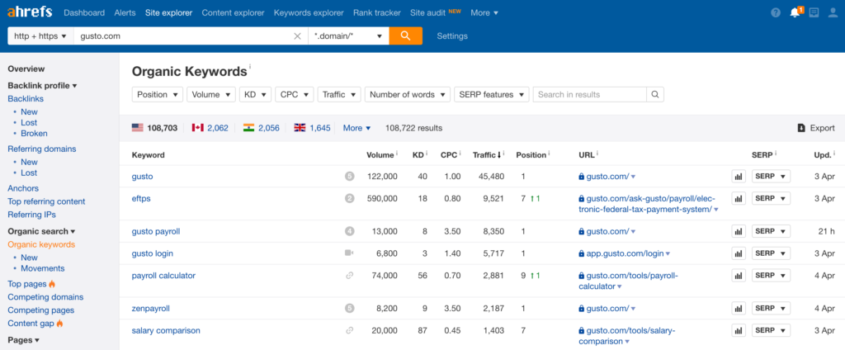The width and height of the screenshot is (845, 350).
Task: Open the help question mark icon
Action: coord(776,13)
